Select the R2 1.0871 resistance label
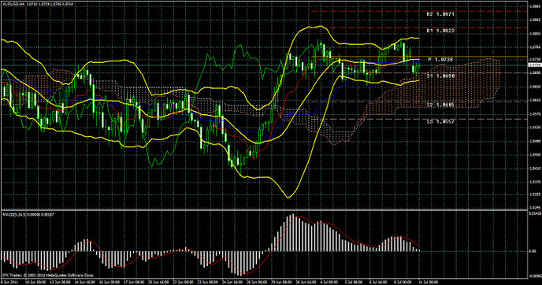Viewport: 542px width, 285px height. tap(440, 14)
